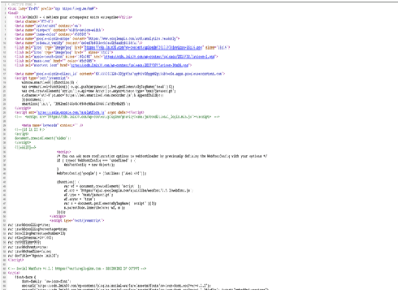The width and height of the screenshot is (398, 294).
Task: Click the font-family 'sw-icon-font' line
Action: (x=46, y=281)
